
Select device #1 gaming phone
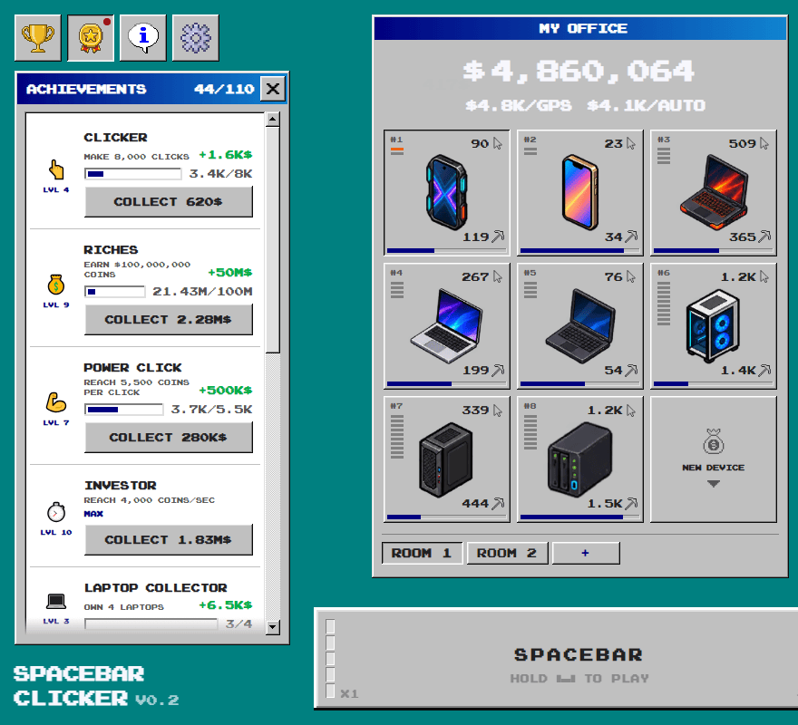pyautogui.click(x=446, y=192)
